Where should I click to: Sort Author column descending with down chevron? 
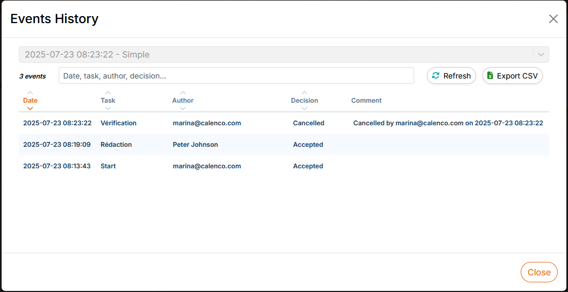coord(183,108)
